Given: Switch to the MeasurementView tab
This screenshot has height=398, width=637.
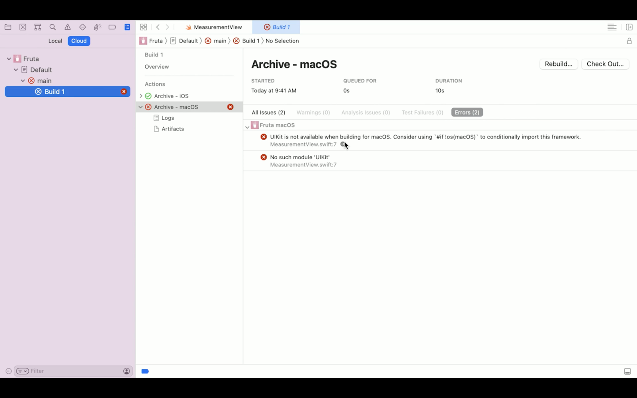Looking at the screenshot, I should 214,27.
